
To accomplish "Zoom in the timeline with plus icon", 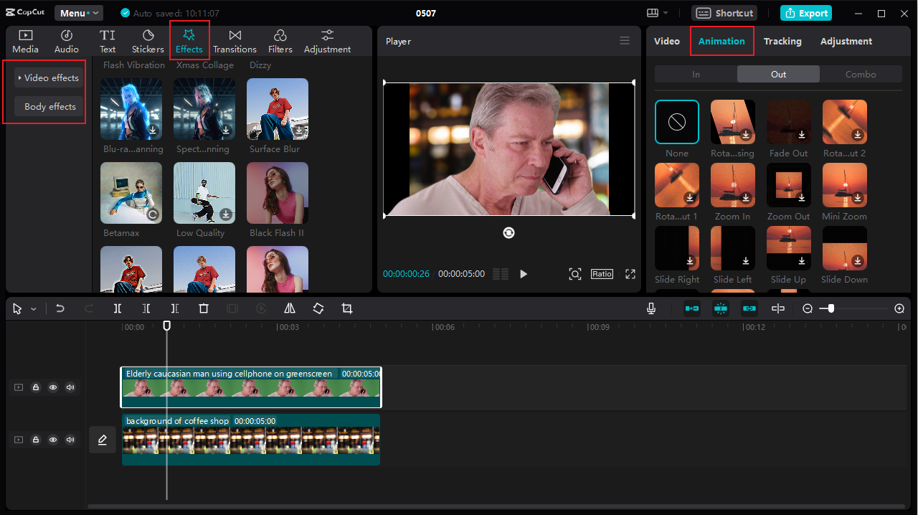I will pyautogui.click(x=899, y=308).
